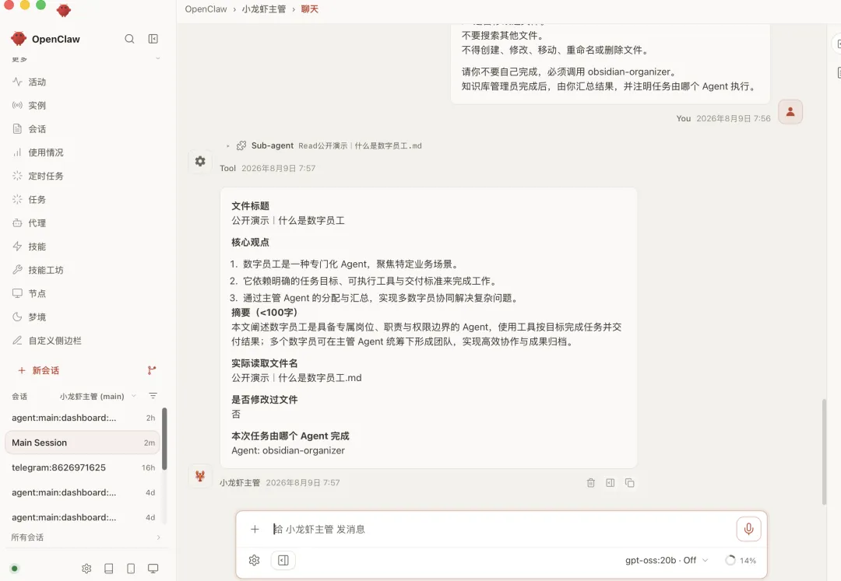Click the Tool gear avatar icon
The image size is (841, 581).
200,161
